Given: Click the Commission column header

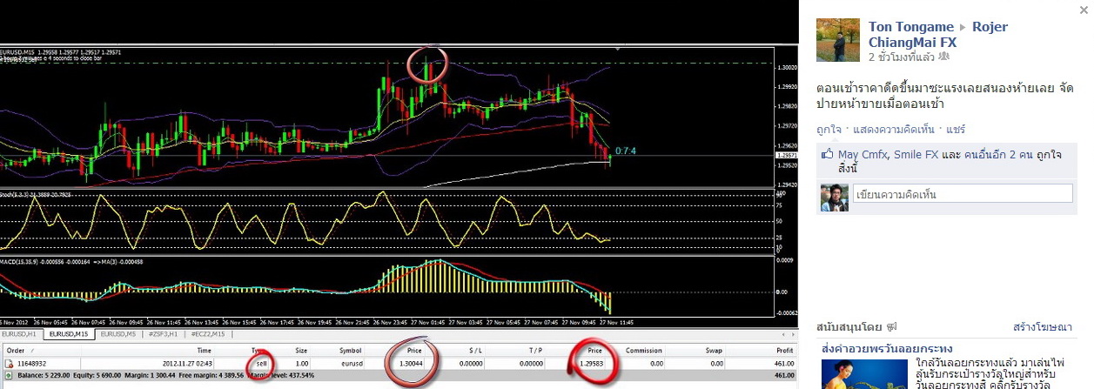Looking at the screenshot, I should pos(645,350).
